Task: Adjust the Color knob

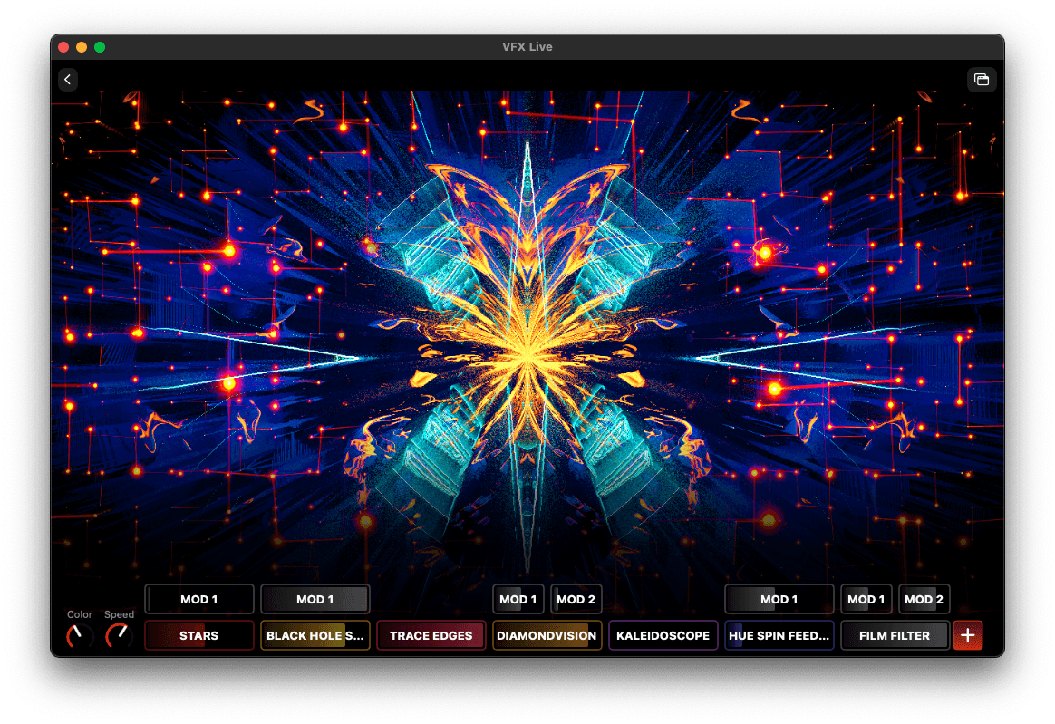Action: pos(79,635)
